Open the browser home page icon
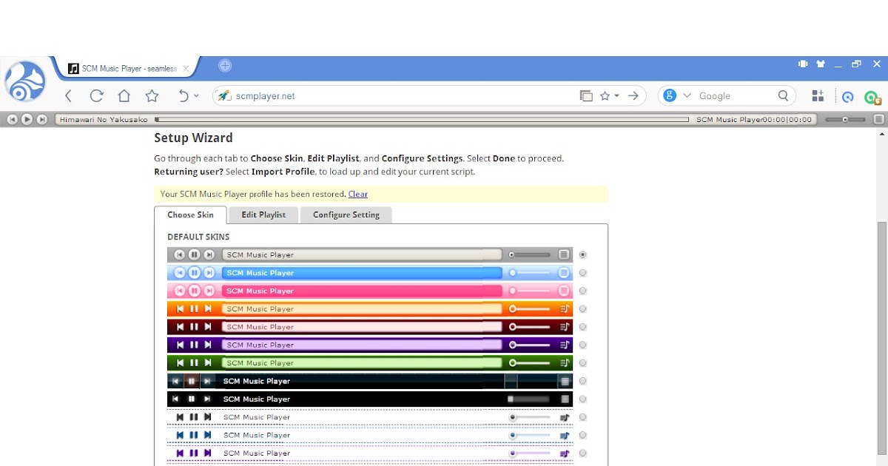This screenshot has height=466, width=888. tap(124, 95)
